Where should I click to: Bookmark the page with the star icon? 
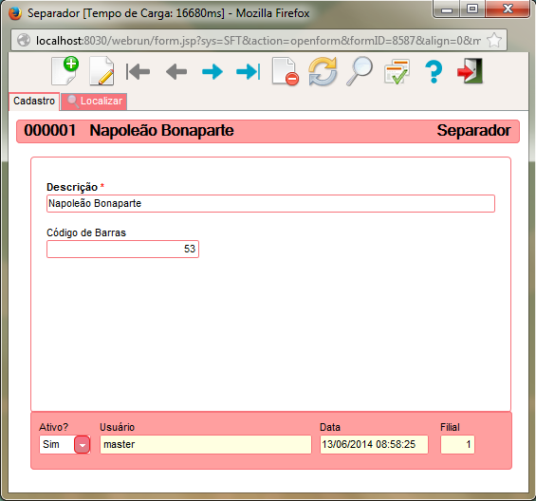(494, 41)
